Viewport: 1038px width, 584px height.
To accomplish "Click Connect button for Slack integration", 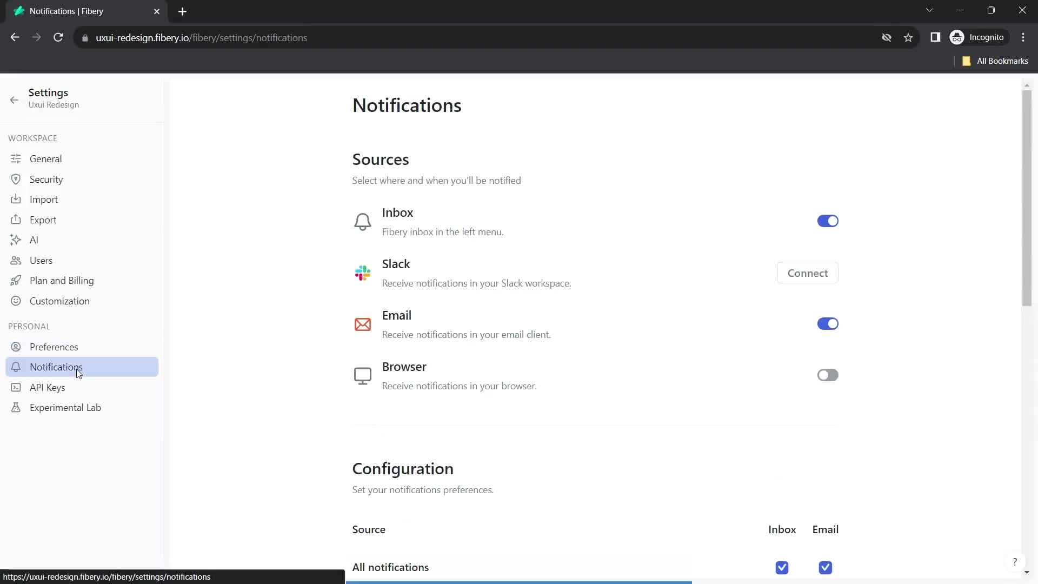I will 808,273.
